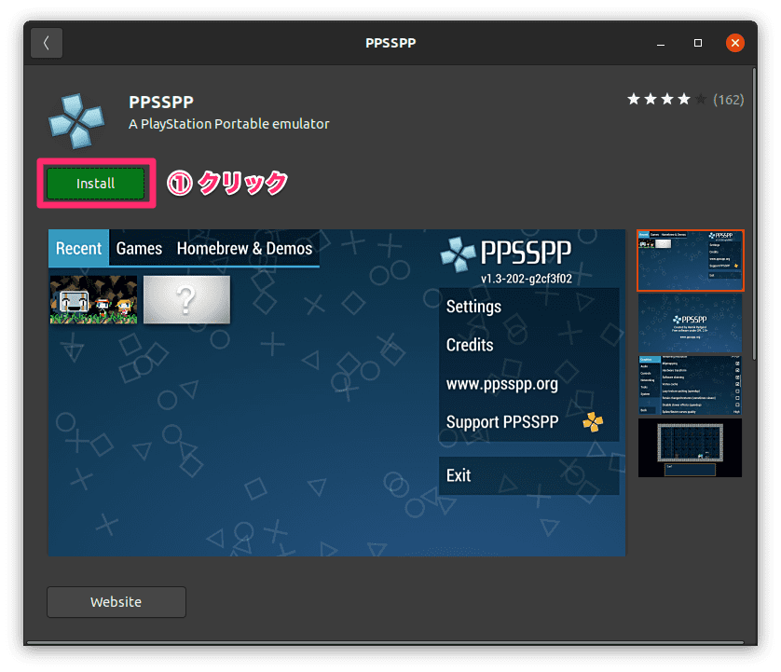The width and height of the screenshot is (781, 672).
Task: Click the bold PPSSPP app name heading
Action: (x=161, y=103)
